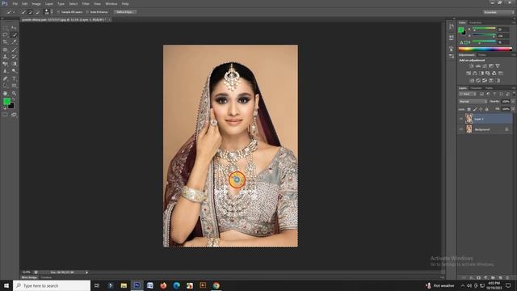
Task: Open the Filter menu
Action: click(x=86, y=3)
